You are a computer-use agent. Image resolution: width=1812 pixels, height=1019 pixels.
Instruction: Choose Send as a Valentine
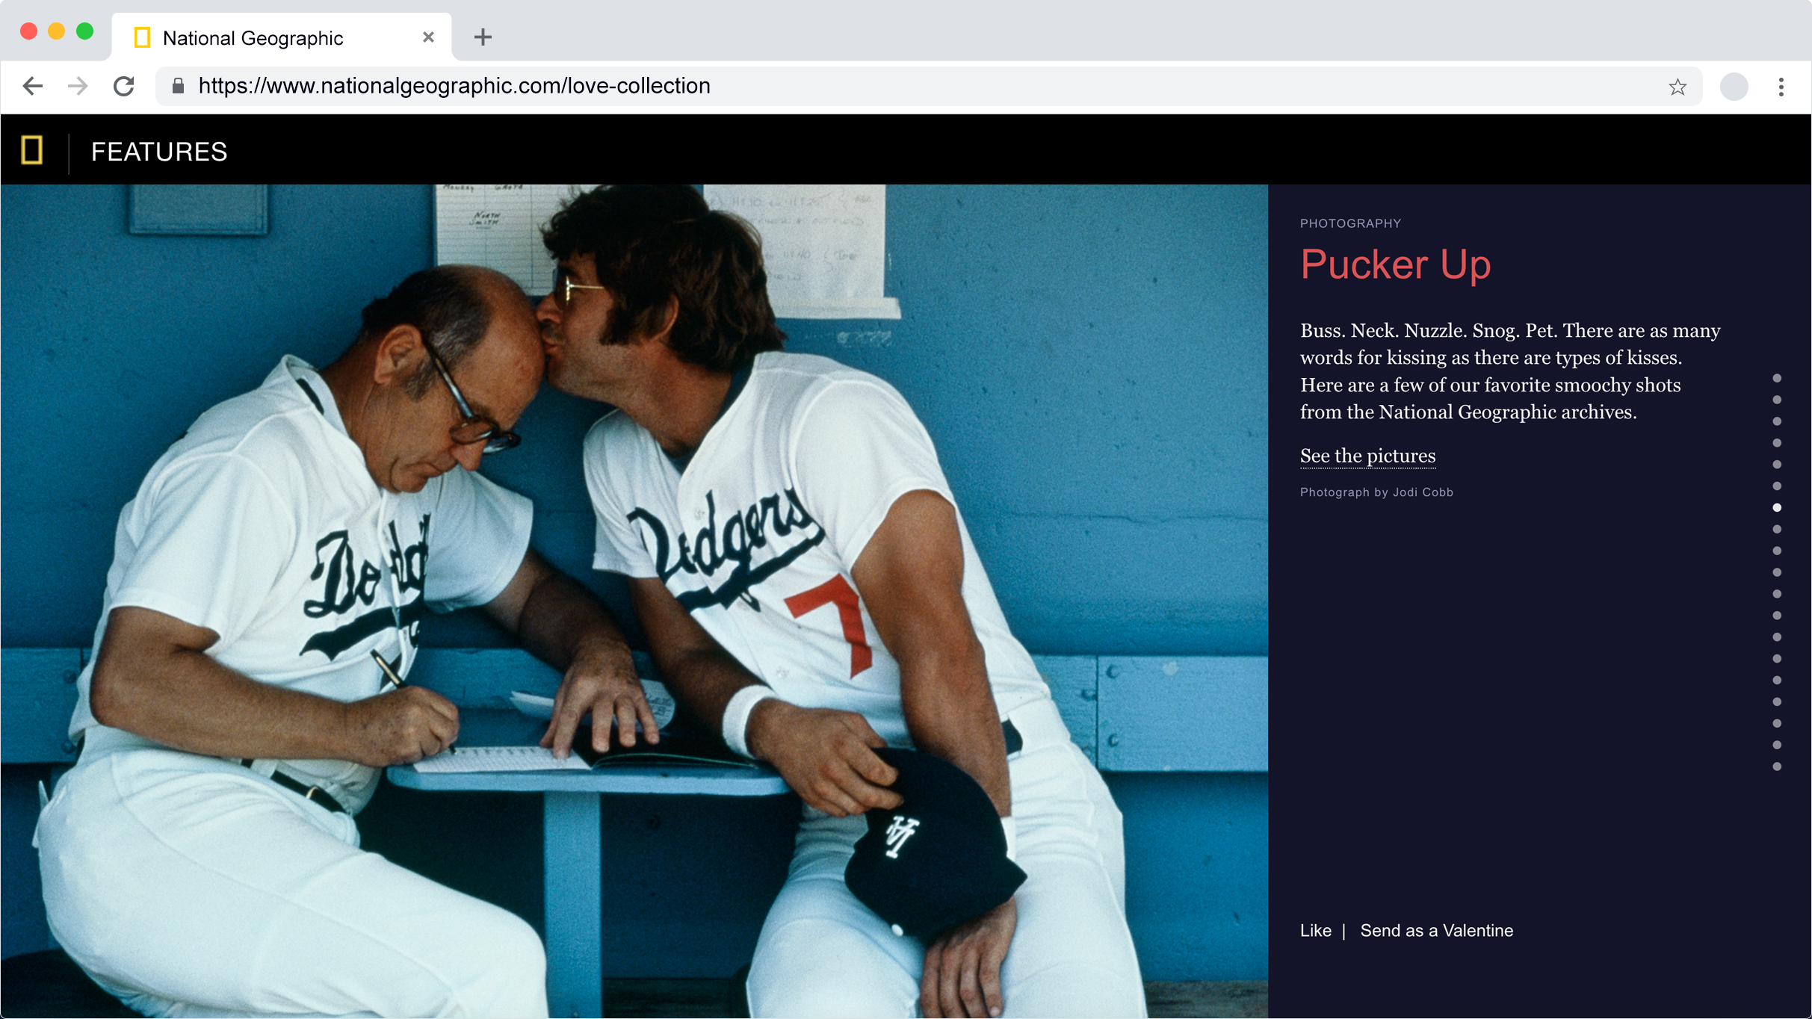point(1436,931)
